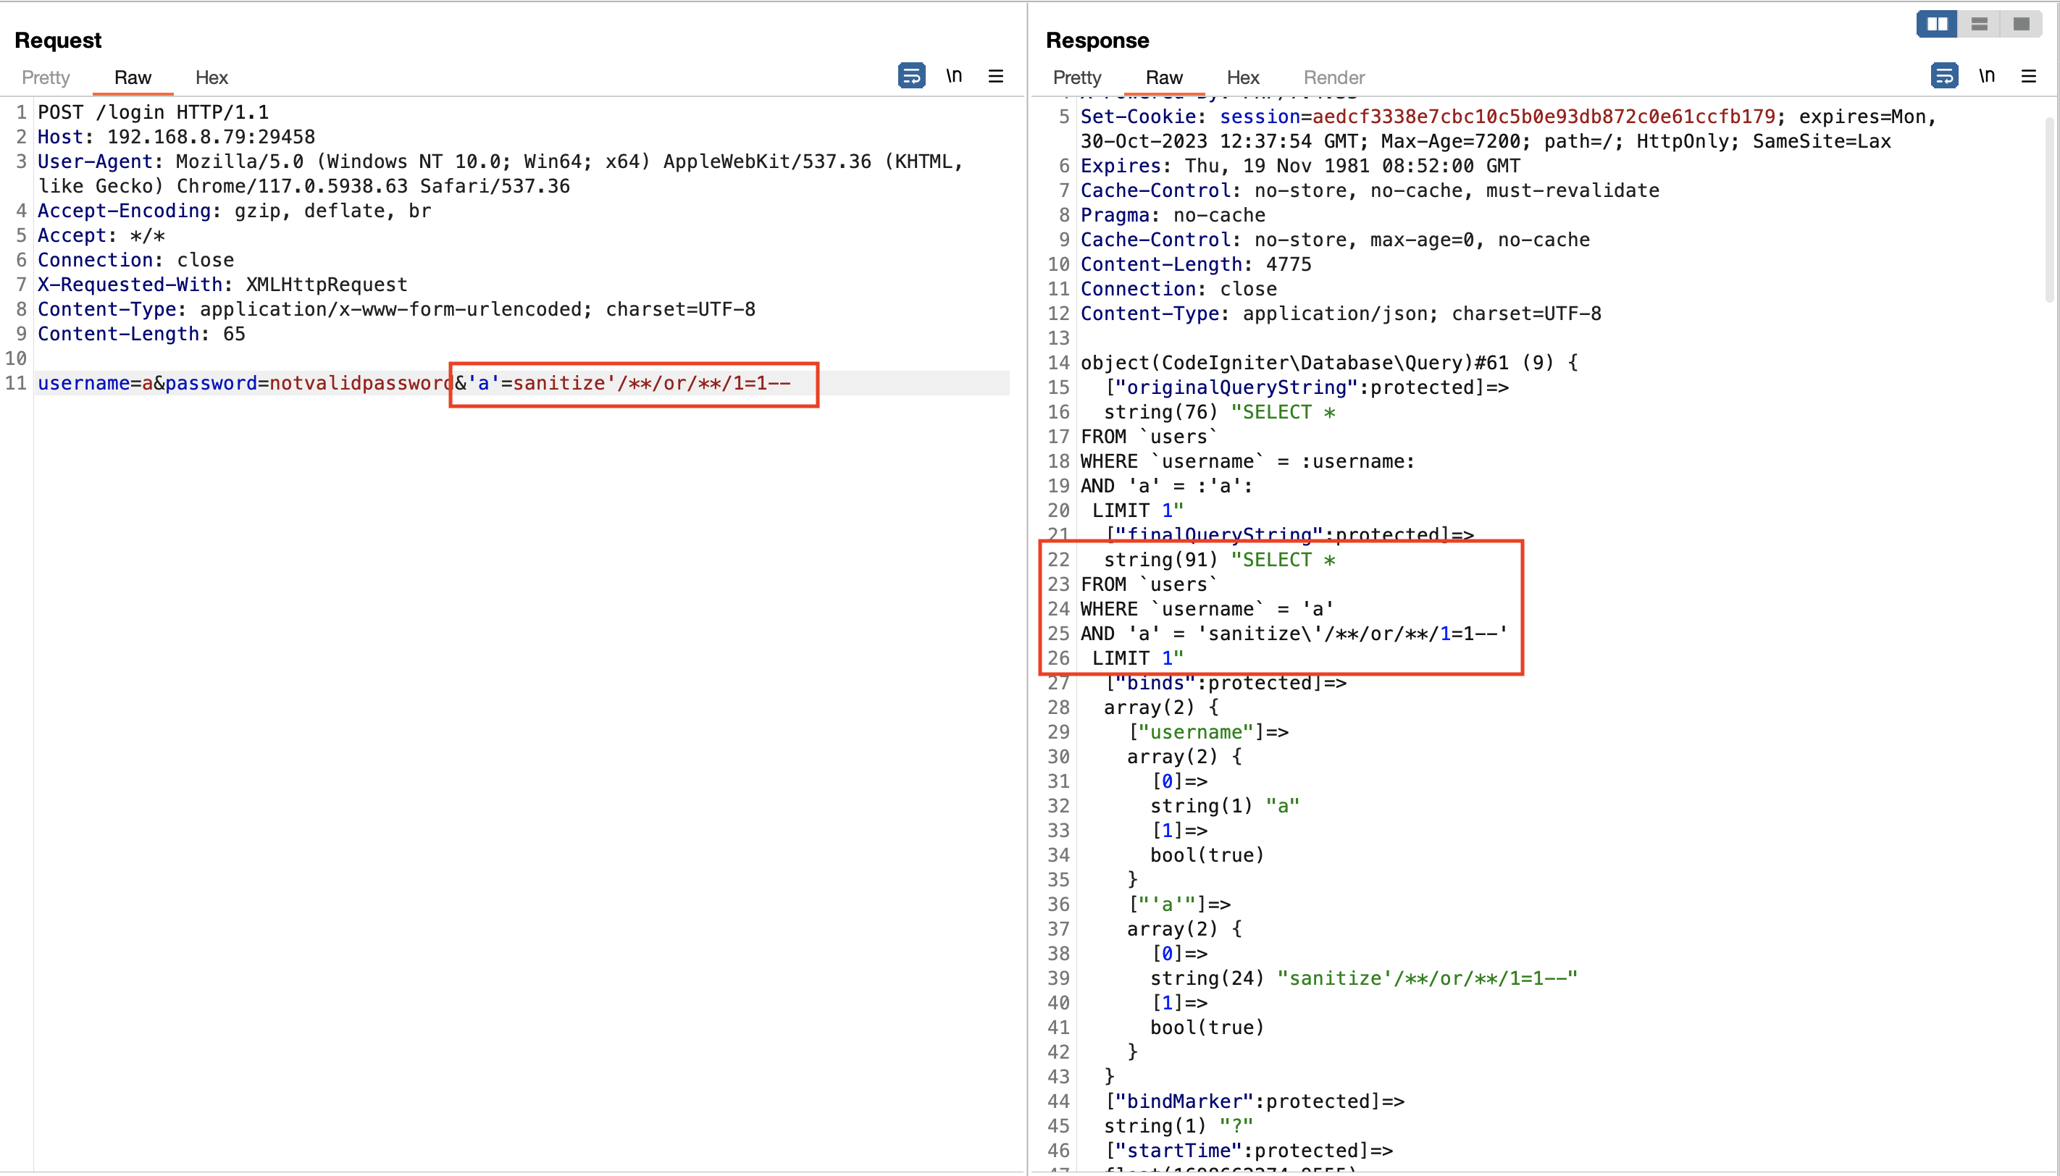Switch Response view to Pretty tab
The width and height of the screenshot is (2060, 1176).
(1077, 77)
